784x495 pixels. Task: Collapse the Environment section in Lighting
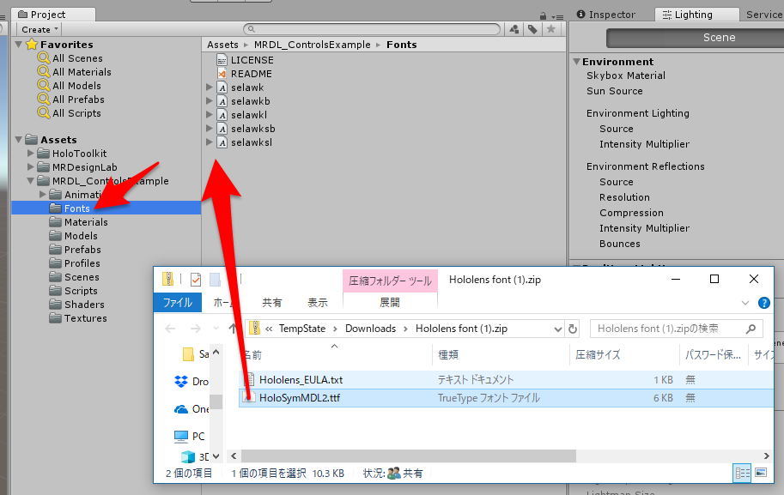[x=576, y=62]
